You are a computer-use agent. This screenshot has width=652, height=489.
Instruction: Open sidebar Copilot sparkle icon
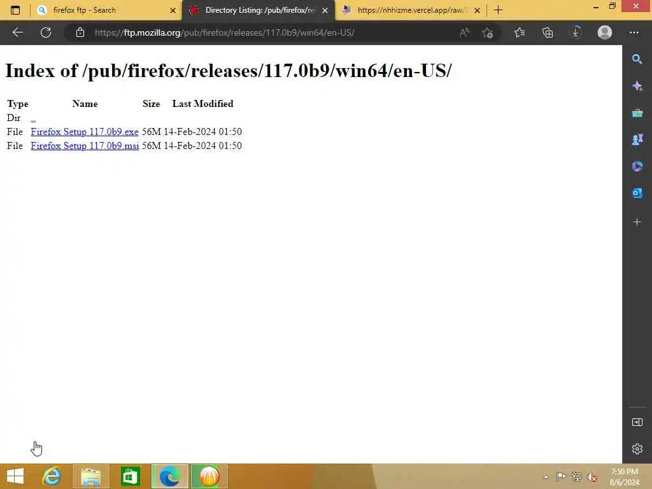pos(637,86)
